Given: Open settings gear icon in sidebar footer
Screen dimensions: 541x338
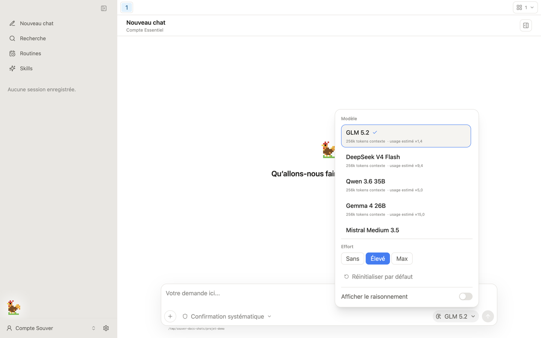Looking at the screenshot, I should 106,328.
